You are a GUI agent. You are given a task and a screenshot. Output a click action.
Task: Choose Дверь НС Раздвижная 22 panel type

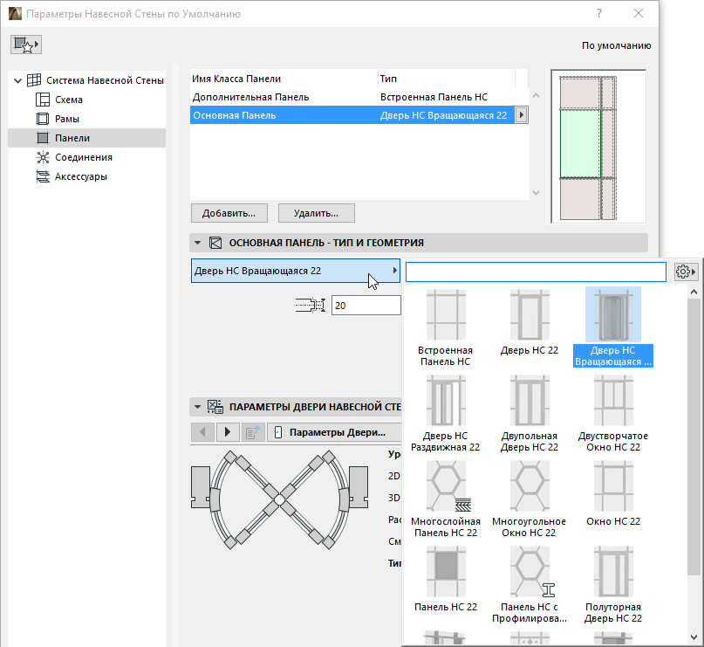click(446, 413)
